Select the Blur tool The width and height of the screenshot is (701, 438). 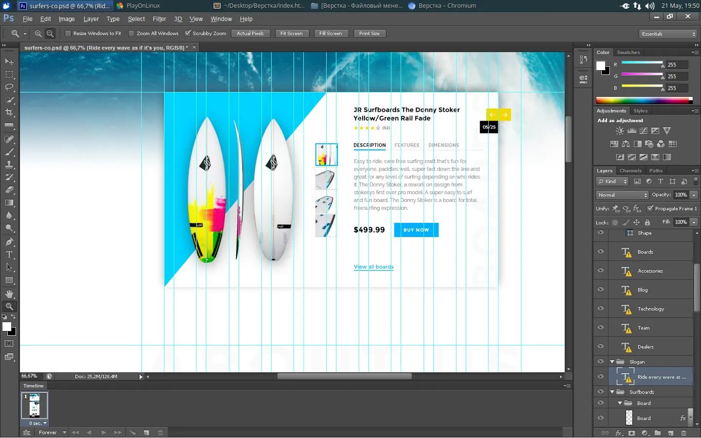point(9,215)
